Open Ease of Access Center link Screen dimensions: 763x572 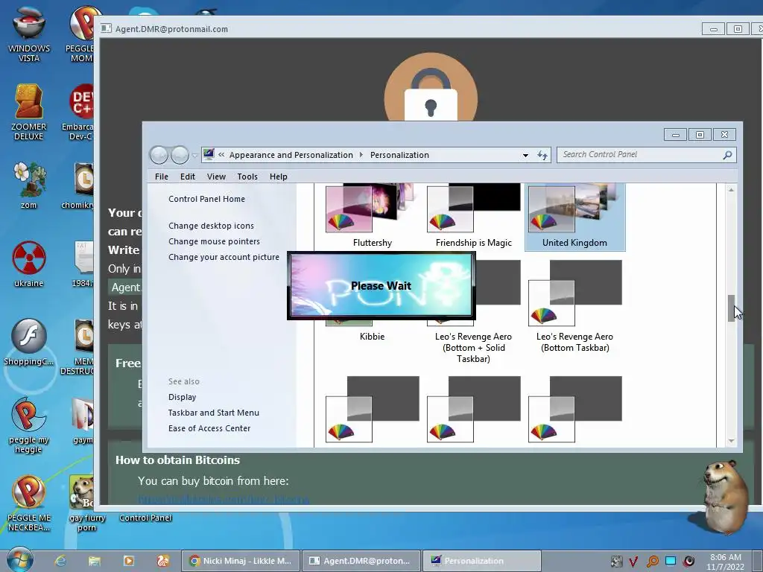point(209,428)
